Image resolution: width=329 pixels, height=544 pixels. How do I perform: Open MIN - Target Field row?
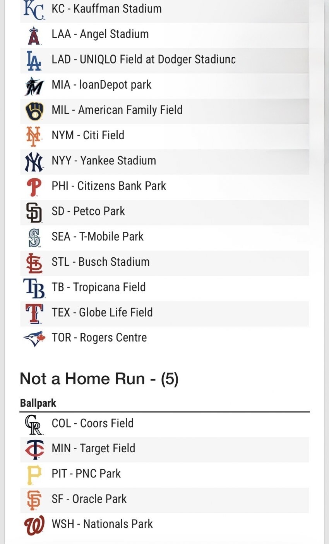click(164, 449)
